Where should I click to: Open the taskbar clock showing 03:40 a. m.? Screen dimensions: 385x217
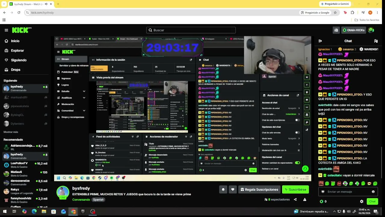364,212
